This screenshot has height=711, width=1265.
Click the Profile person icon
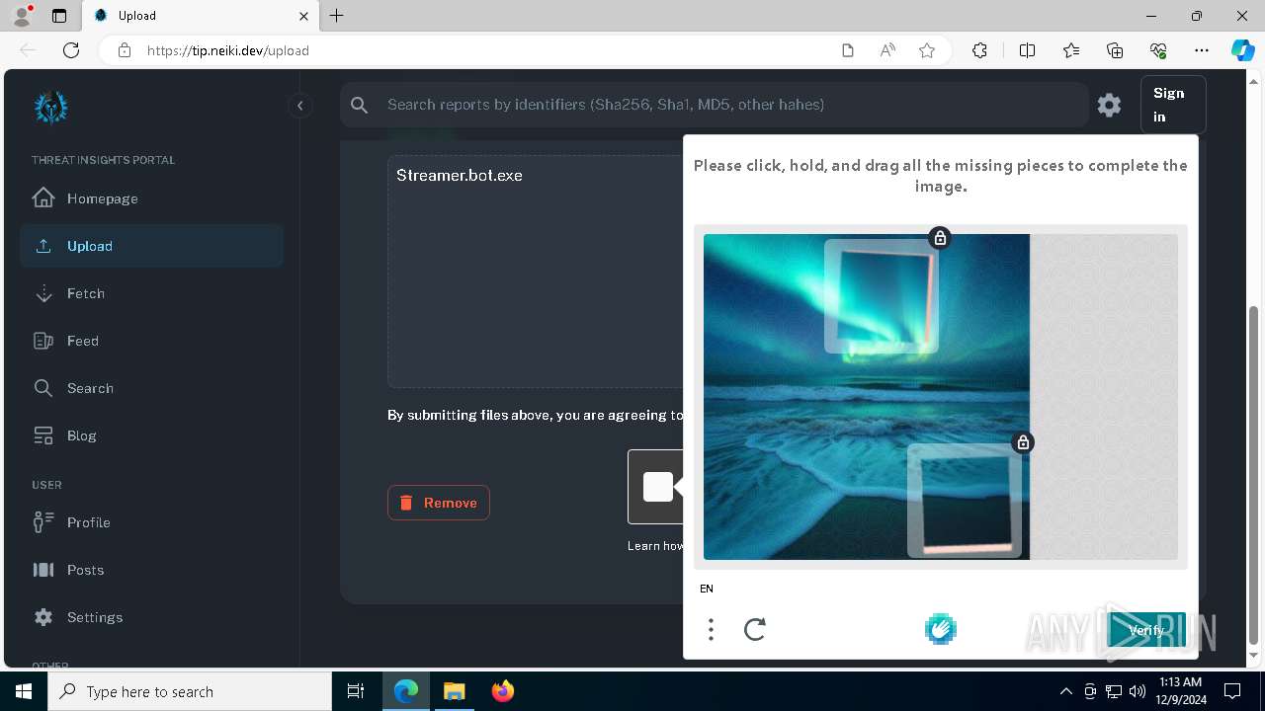43,522
